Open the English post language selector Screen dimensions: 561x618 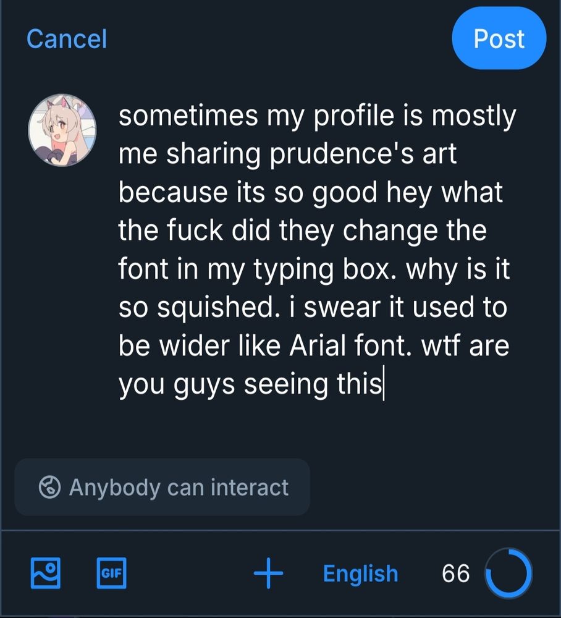pyautogui.click(x=360, y=574)
